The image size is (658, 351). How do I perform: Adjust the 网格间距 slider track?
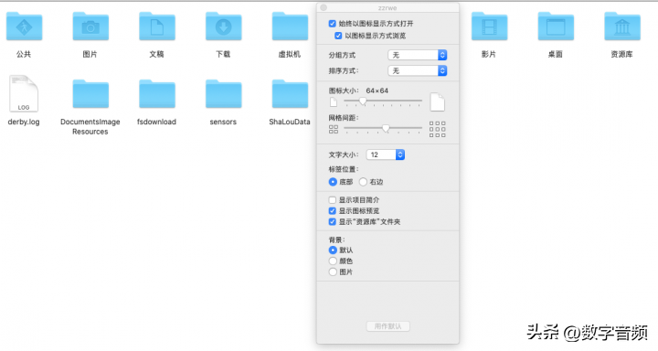[x=383, y=128]
